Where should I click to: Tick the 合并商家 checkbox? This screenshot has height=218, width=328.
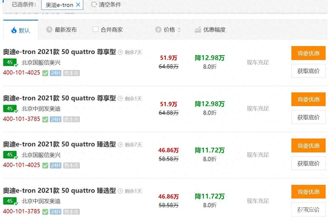(95, 29)
